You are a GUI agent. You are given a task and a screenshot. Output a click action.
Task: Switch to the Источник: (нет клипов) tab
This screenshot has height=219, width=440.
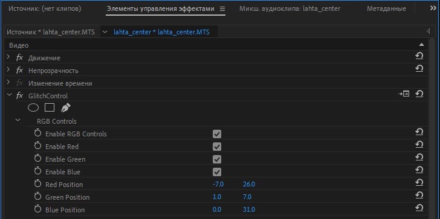pos(45,8)
